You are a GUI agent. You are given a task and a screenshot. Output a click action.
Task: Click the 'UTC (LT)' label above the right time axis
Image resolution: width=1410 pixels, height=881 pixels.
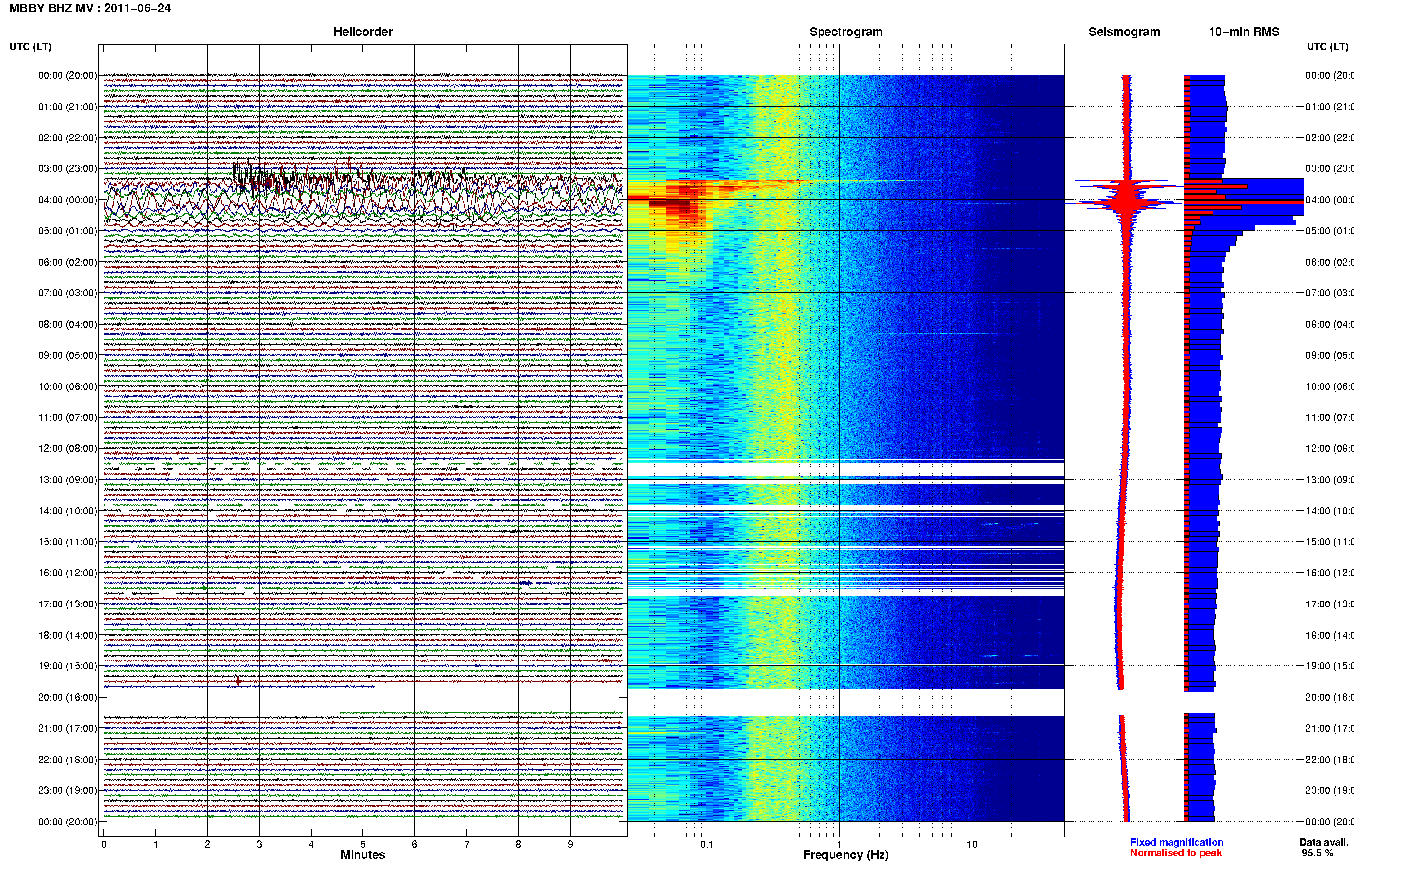(x=1327, y=46)
